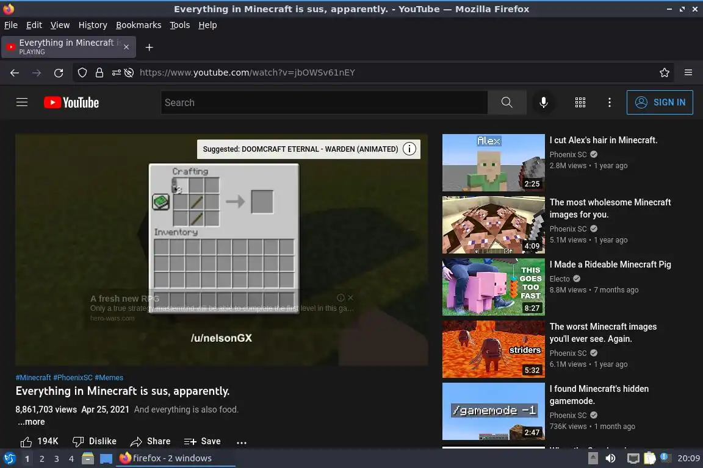
Task: Close the Everything in Minecraft tab
Action: click(x=126, y=47)
